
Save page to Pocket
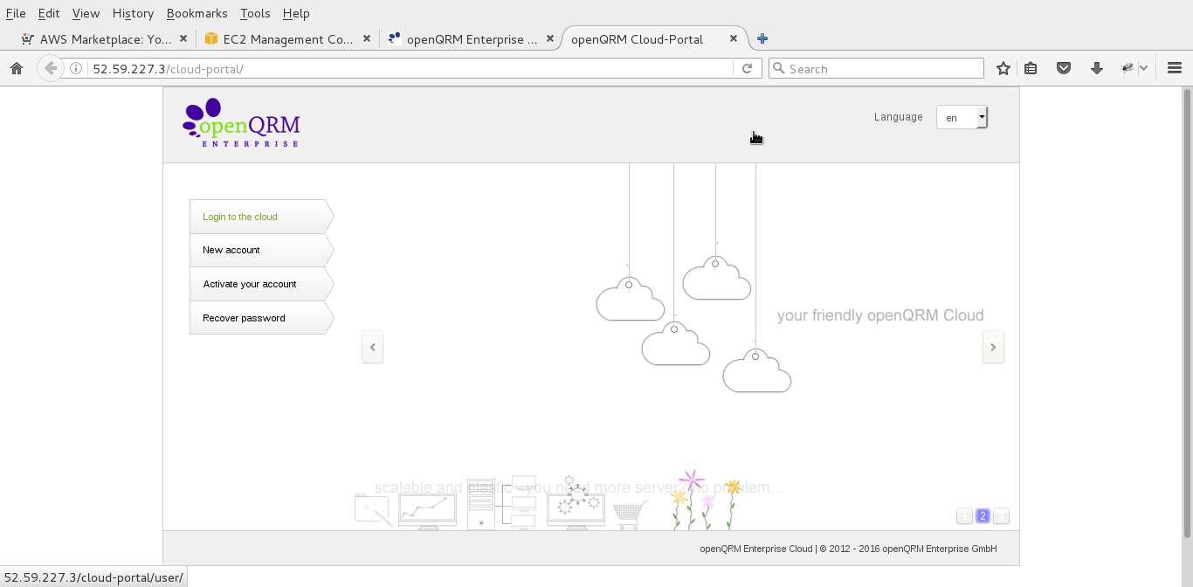1064,68
